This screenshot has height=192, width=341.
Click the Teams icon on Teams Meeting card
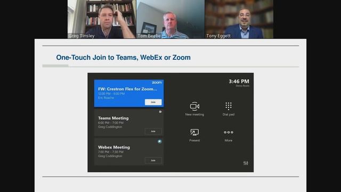[160, 111]
